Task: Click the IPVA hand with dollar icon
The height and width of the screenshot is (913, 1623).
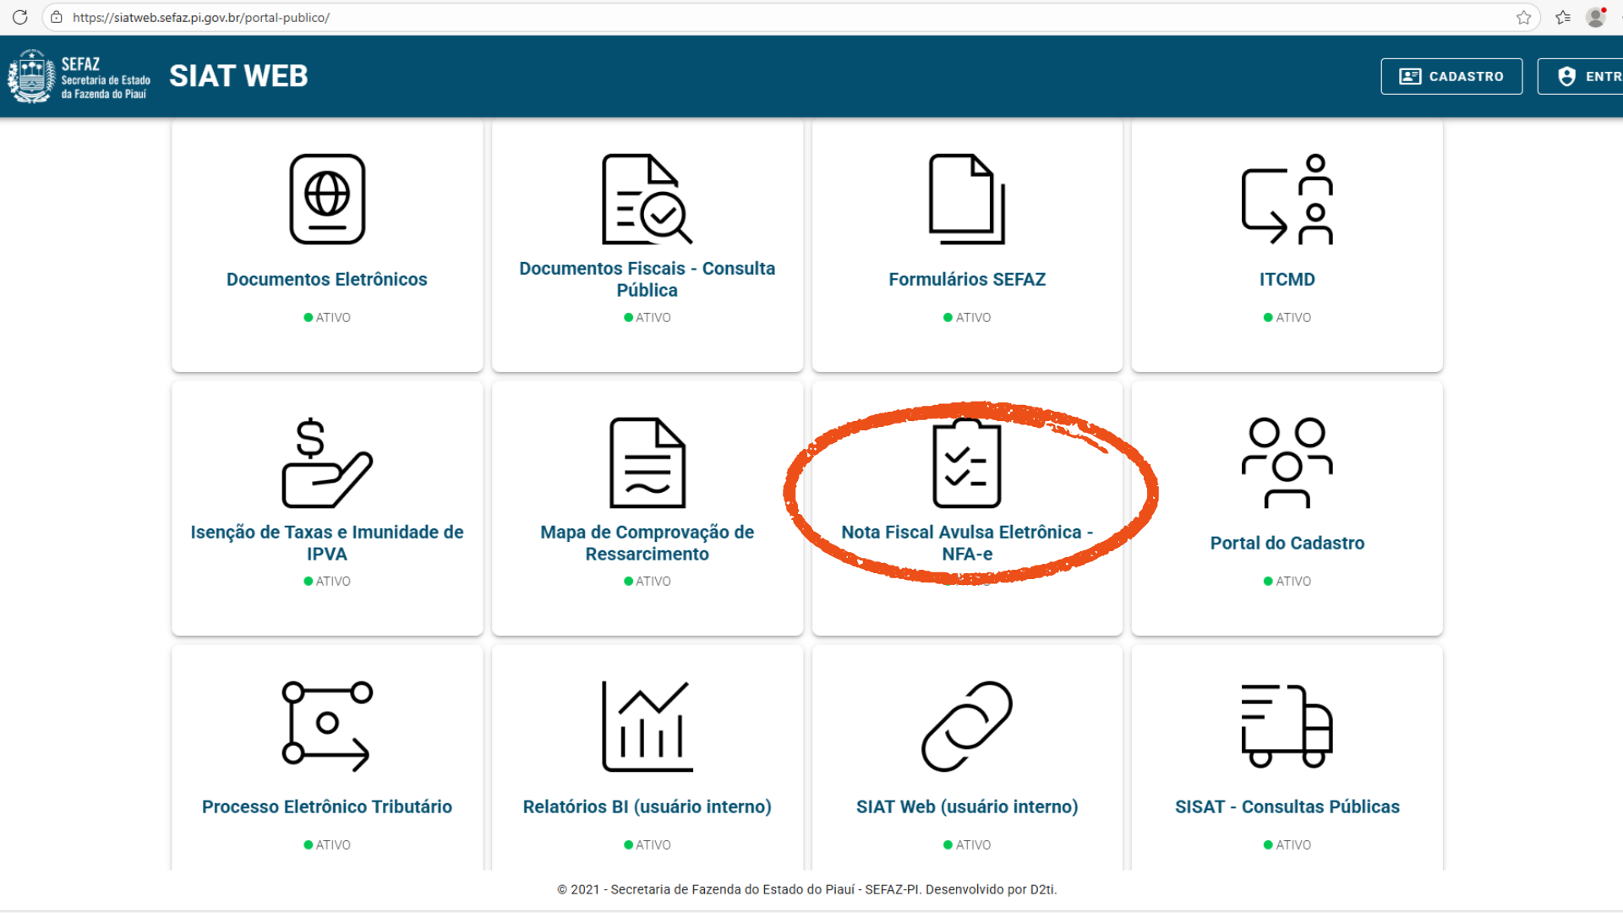Action: click(x=327, y=463)
